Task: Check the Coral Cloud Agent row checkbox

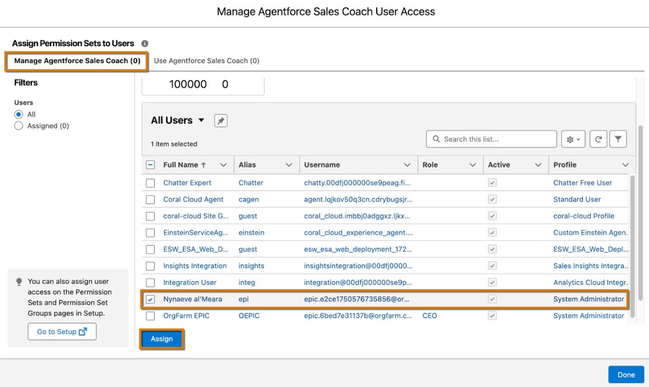Action: [x=150, y=199]
